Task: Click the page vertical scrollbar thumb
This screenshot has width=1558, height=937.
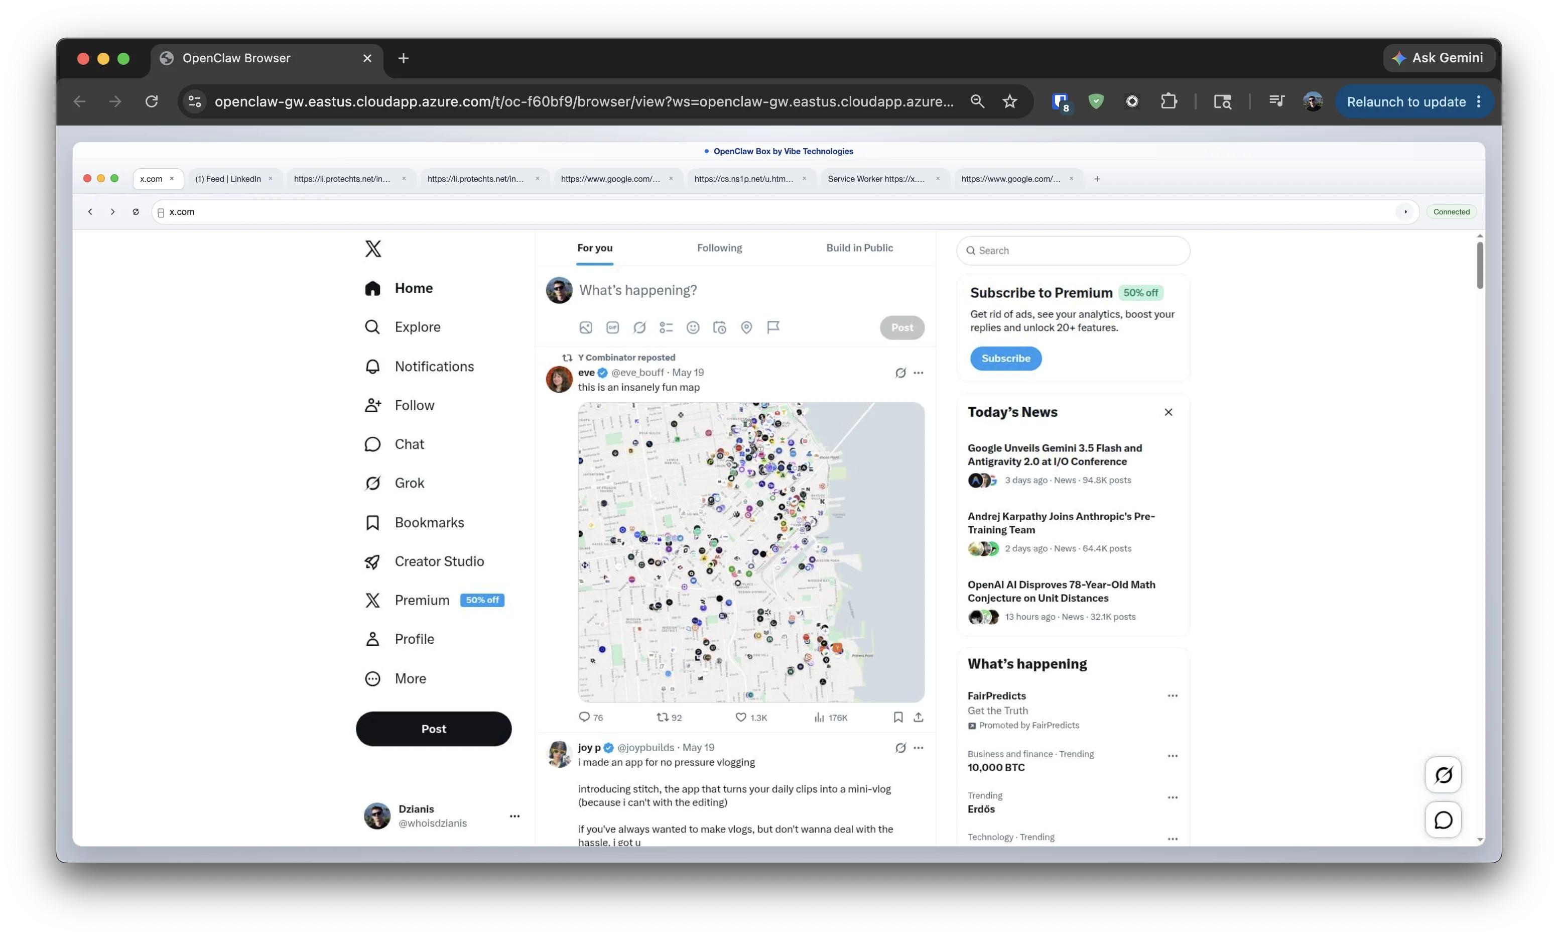Action: pyautogui.click(x=1480, y=265)
